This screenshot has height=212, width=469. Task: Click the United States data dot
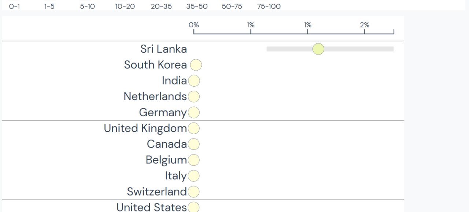point(194,207)
